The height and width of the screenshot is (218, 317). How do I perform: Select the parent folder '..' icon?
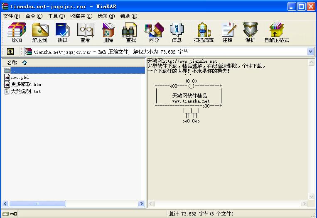click(x=7, y=70)
